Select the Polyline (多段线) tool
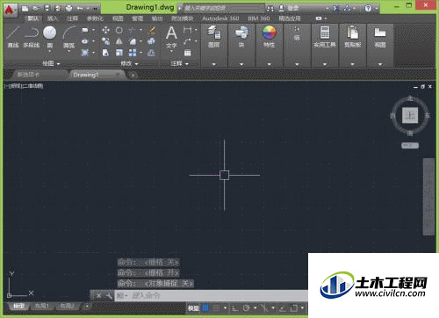This screenshot has height=318, width=439. tap(32, 37)
